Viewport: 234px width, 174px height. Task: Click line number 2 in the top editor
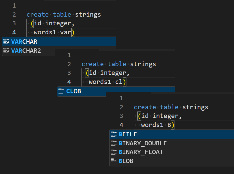tap(14, 15)
